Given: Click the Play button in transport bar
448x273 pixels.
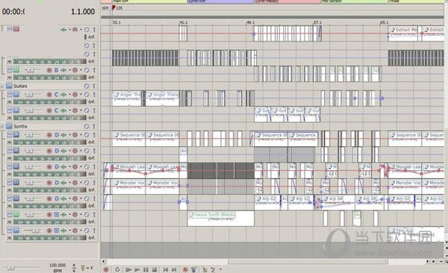Looking at the screenshot, I should 137,269.
